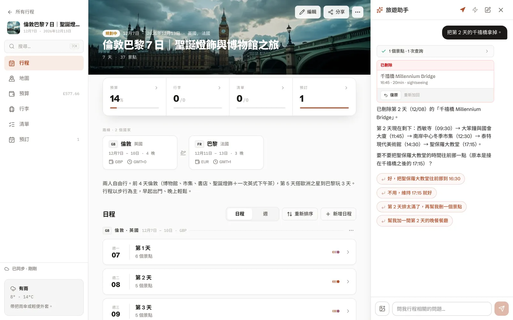Select the 倫敦 英國 route card
The height and width of the screenshot is (320, 513).
tap(140, 153)
